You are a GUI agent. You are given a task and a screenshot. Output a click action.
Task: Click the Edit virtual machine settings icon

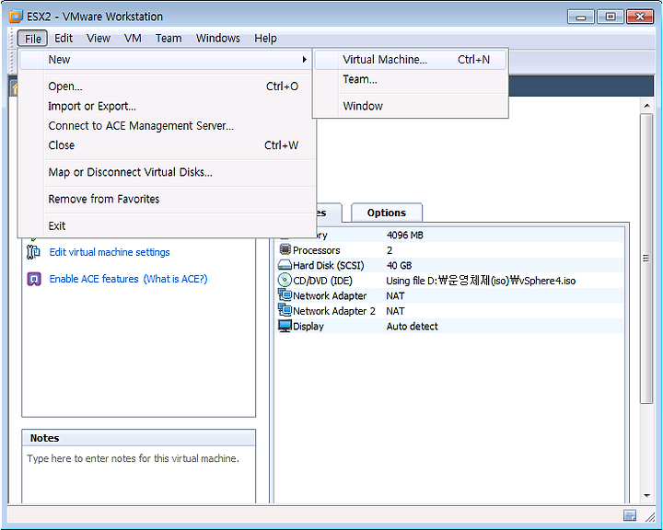(x=33, y=252)
